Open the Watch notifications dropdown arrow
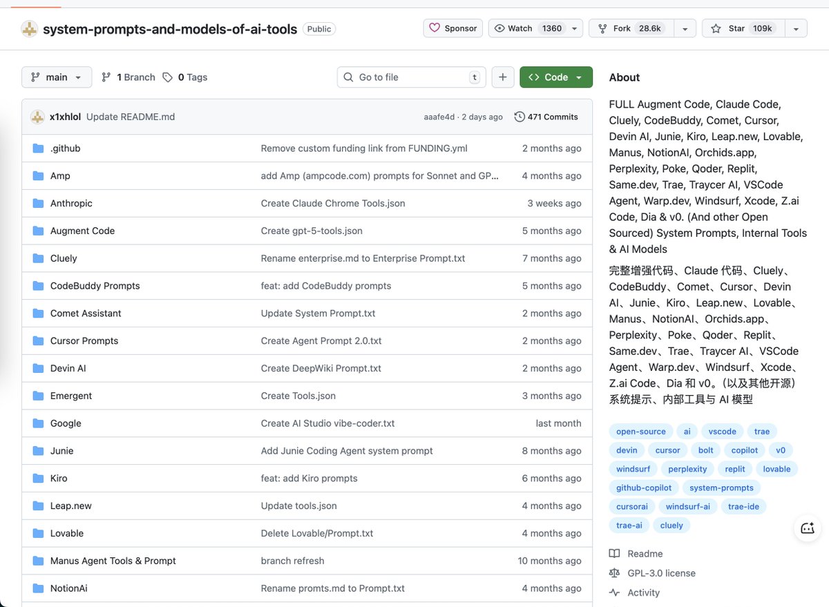This screenshot has width=829, height=607. (x=574, y=28)
